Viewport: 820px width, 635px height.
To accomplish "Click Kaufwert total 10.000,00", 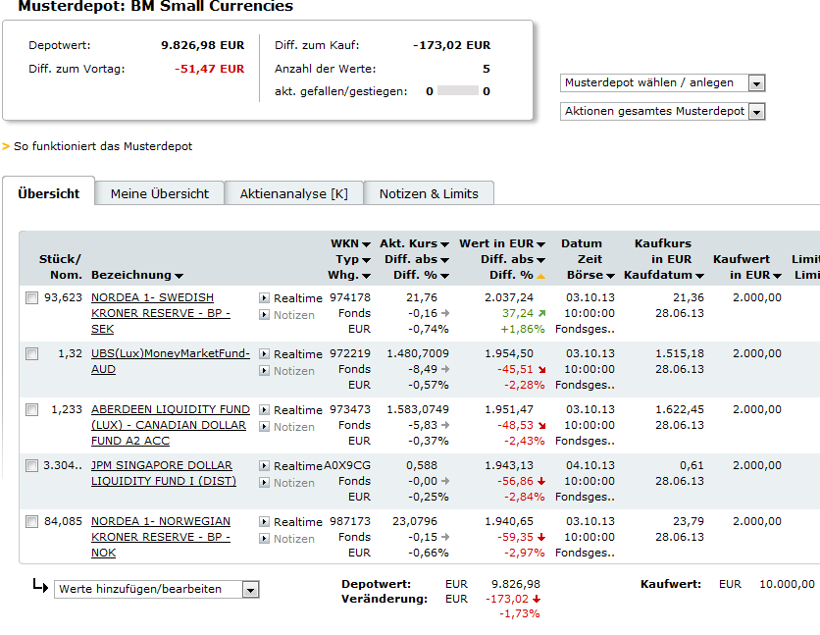I will click(x=787, y=584).
